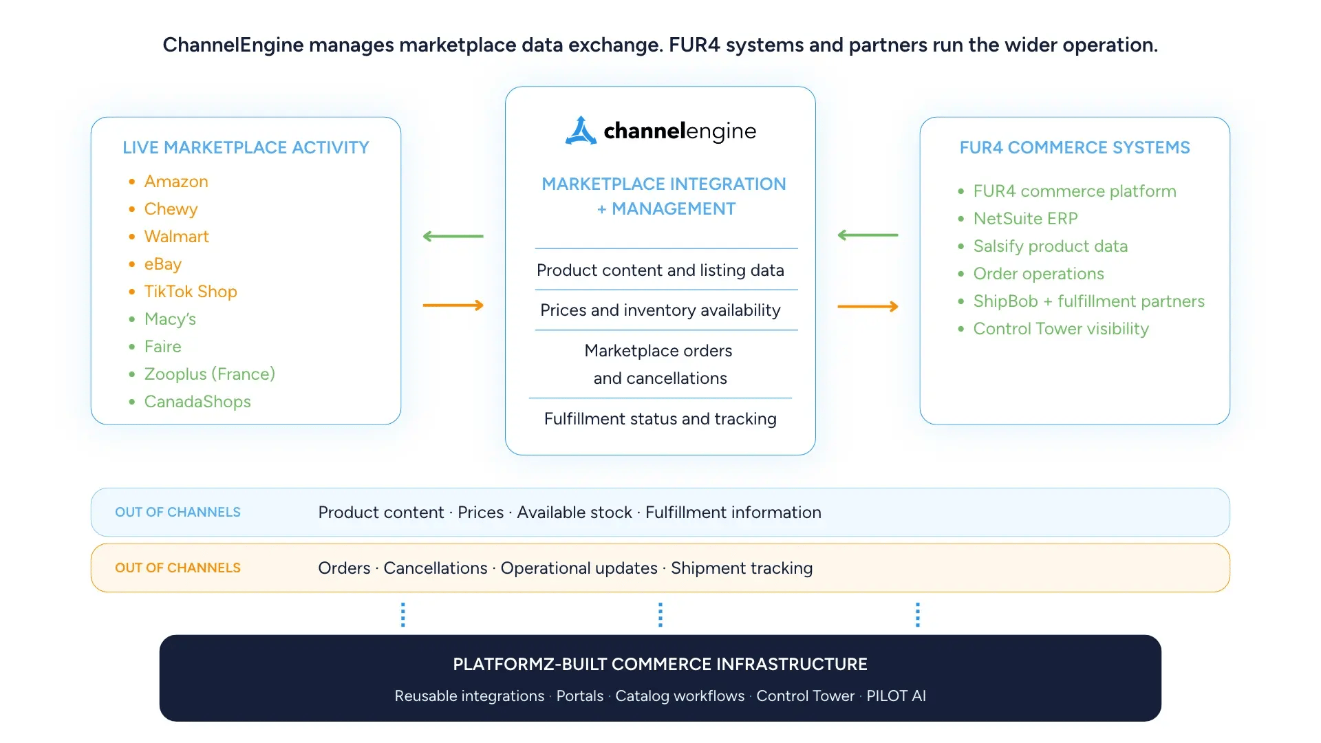Click the MARKETPLACE INTEGRATION + MANAGEMENT heading
This screenshot has width=1321, height=743.
click(x=663, y=196)
